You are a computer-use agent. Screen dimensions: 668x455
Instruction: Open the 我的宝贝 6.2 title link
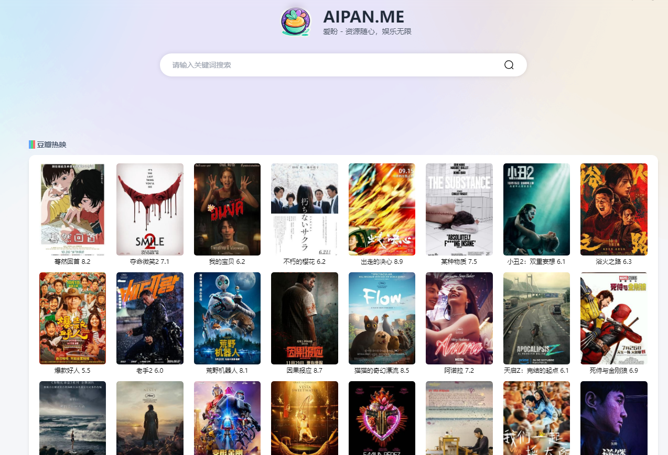(227, 261)
